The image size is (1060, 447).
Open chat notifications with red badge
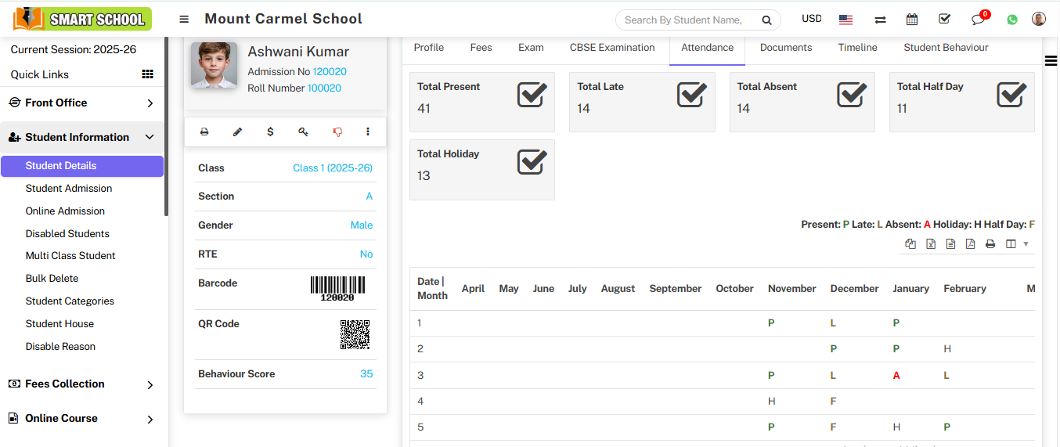[978, 20]
